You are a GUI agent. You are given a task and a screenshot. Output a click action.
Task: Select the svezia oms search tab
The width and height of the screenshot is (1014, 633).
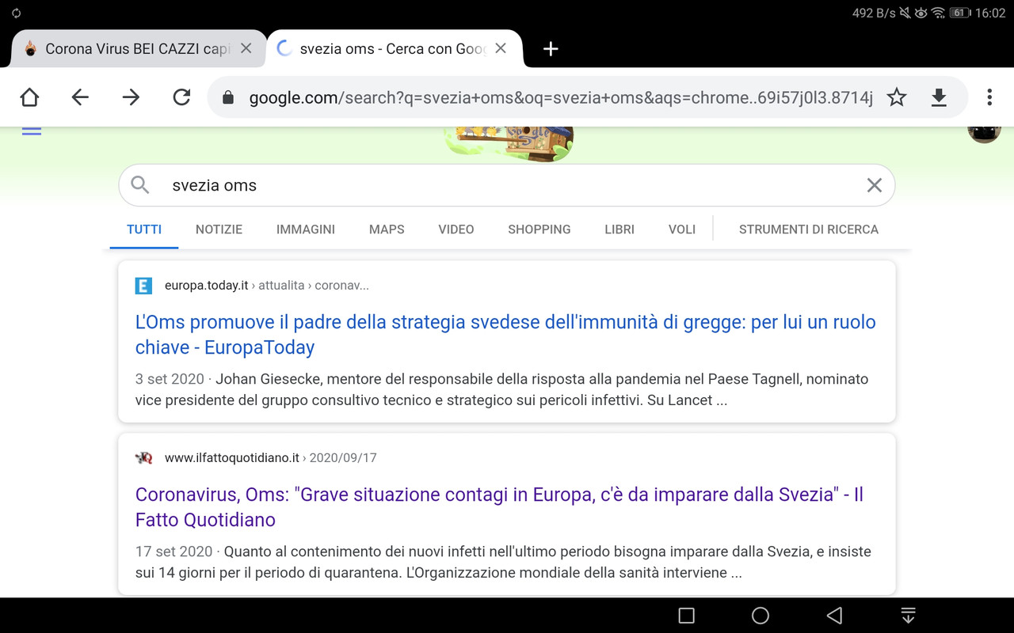coord(395,48)
